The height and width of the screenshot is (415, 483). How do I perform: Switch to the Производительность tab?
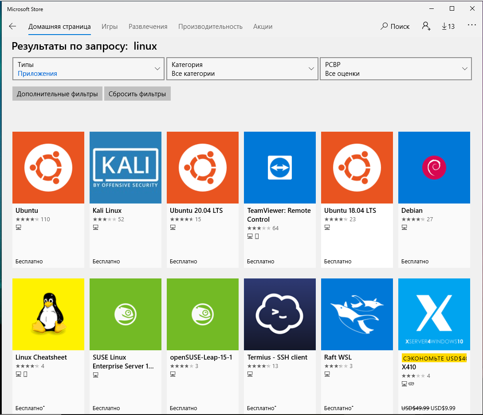[x=210, y=27]
